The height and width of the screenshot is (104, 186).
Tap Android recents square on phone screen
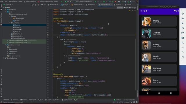point(171,93)
